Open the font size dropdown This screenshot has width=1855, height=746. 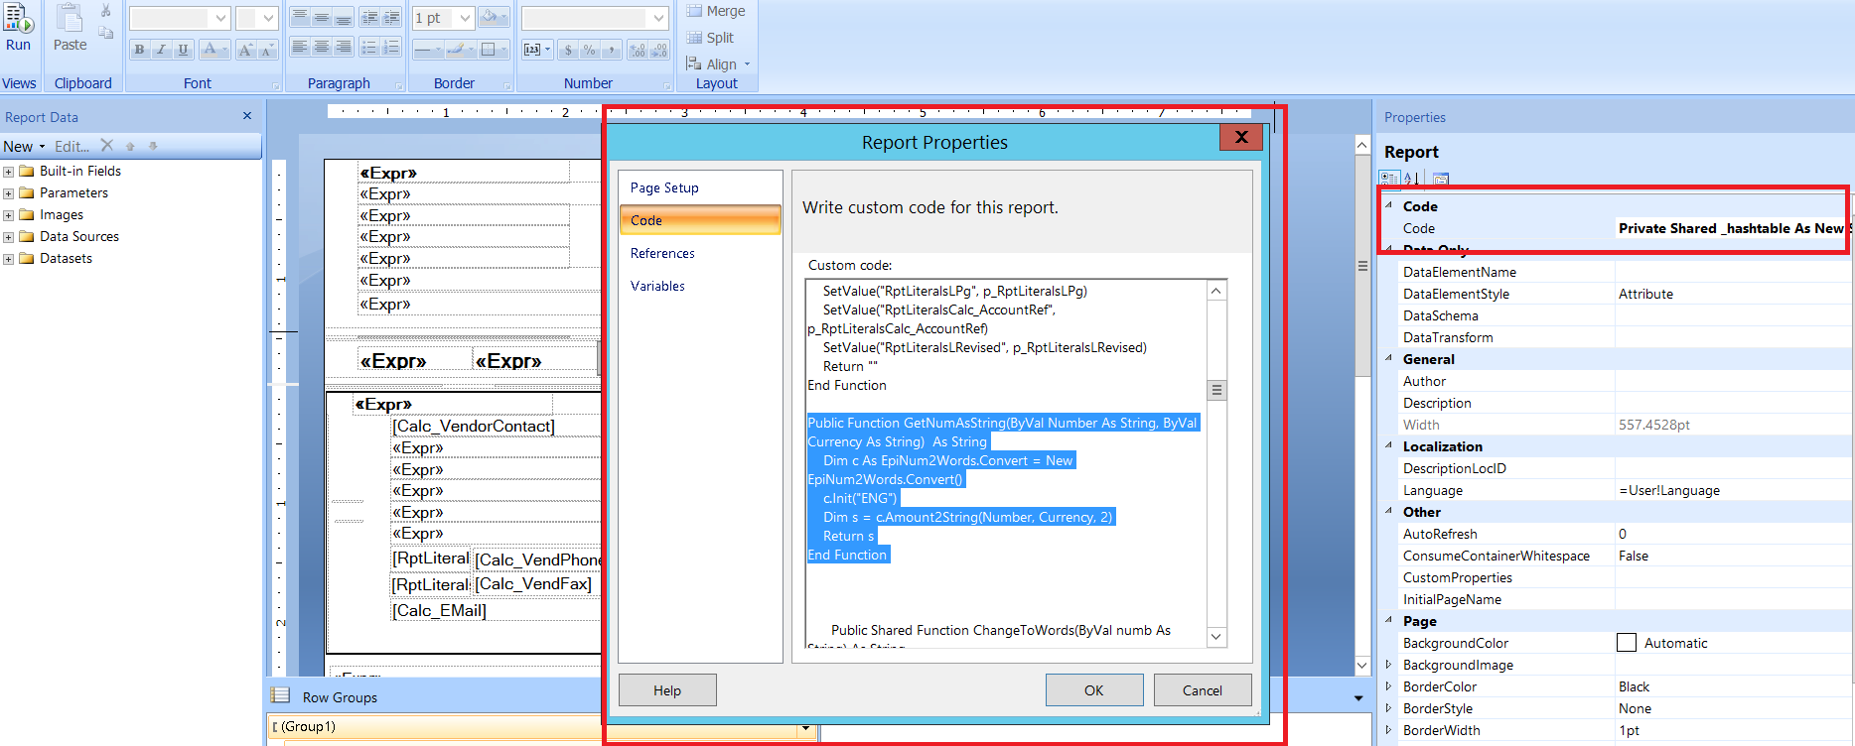pyautogui.click(x=268, y=18)
